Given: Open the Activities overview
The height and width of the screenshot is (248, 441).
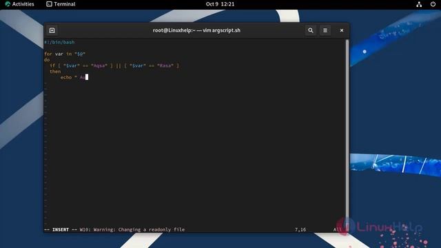Looking at the screenshot, I should (19, 4).
